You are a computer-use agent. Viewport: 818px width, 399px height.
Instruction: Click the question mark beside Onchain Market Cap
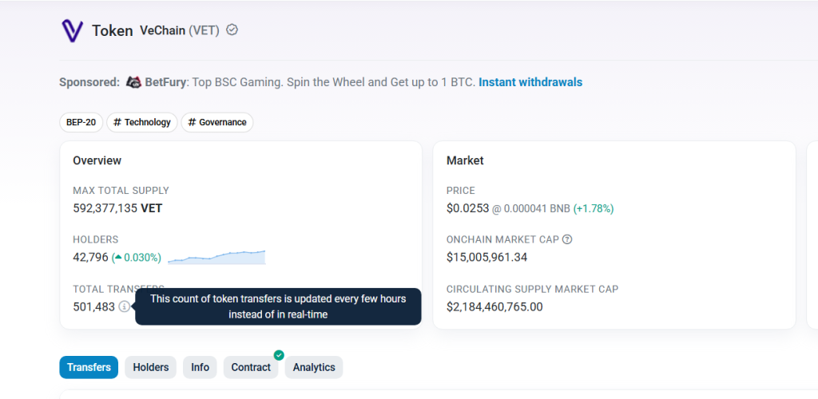[568, 239]
